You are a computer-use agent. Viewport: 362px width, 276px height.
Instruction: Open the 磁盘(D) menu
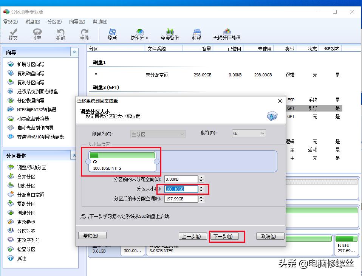tap(33, 22)
